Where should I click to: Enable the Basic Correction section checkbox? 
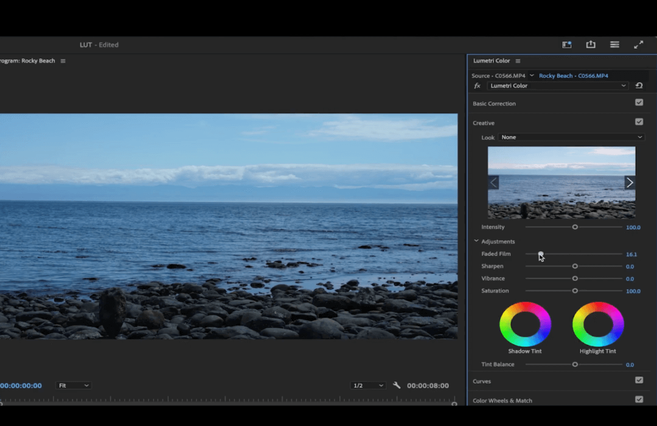tap(639, 102)
